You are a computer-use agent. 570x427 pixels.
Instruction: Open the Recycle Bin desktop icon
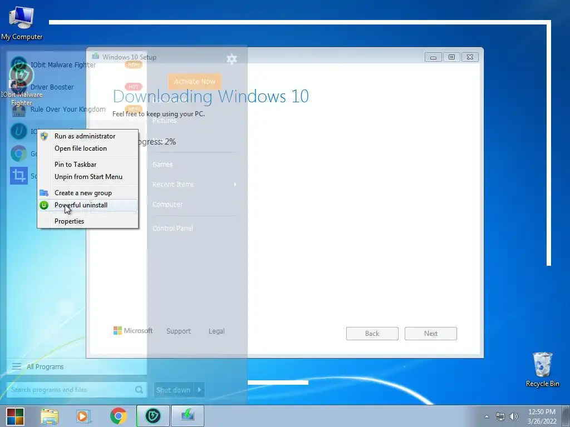(542, 370)
